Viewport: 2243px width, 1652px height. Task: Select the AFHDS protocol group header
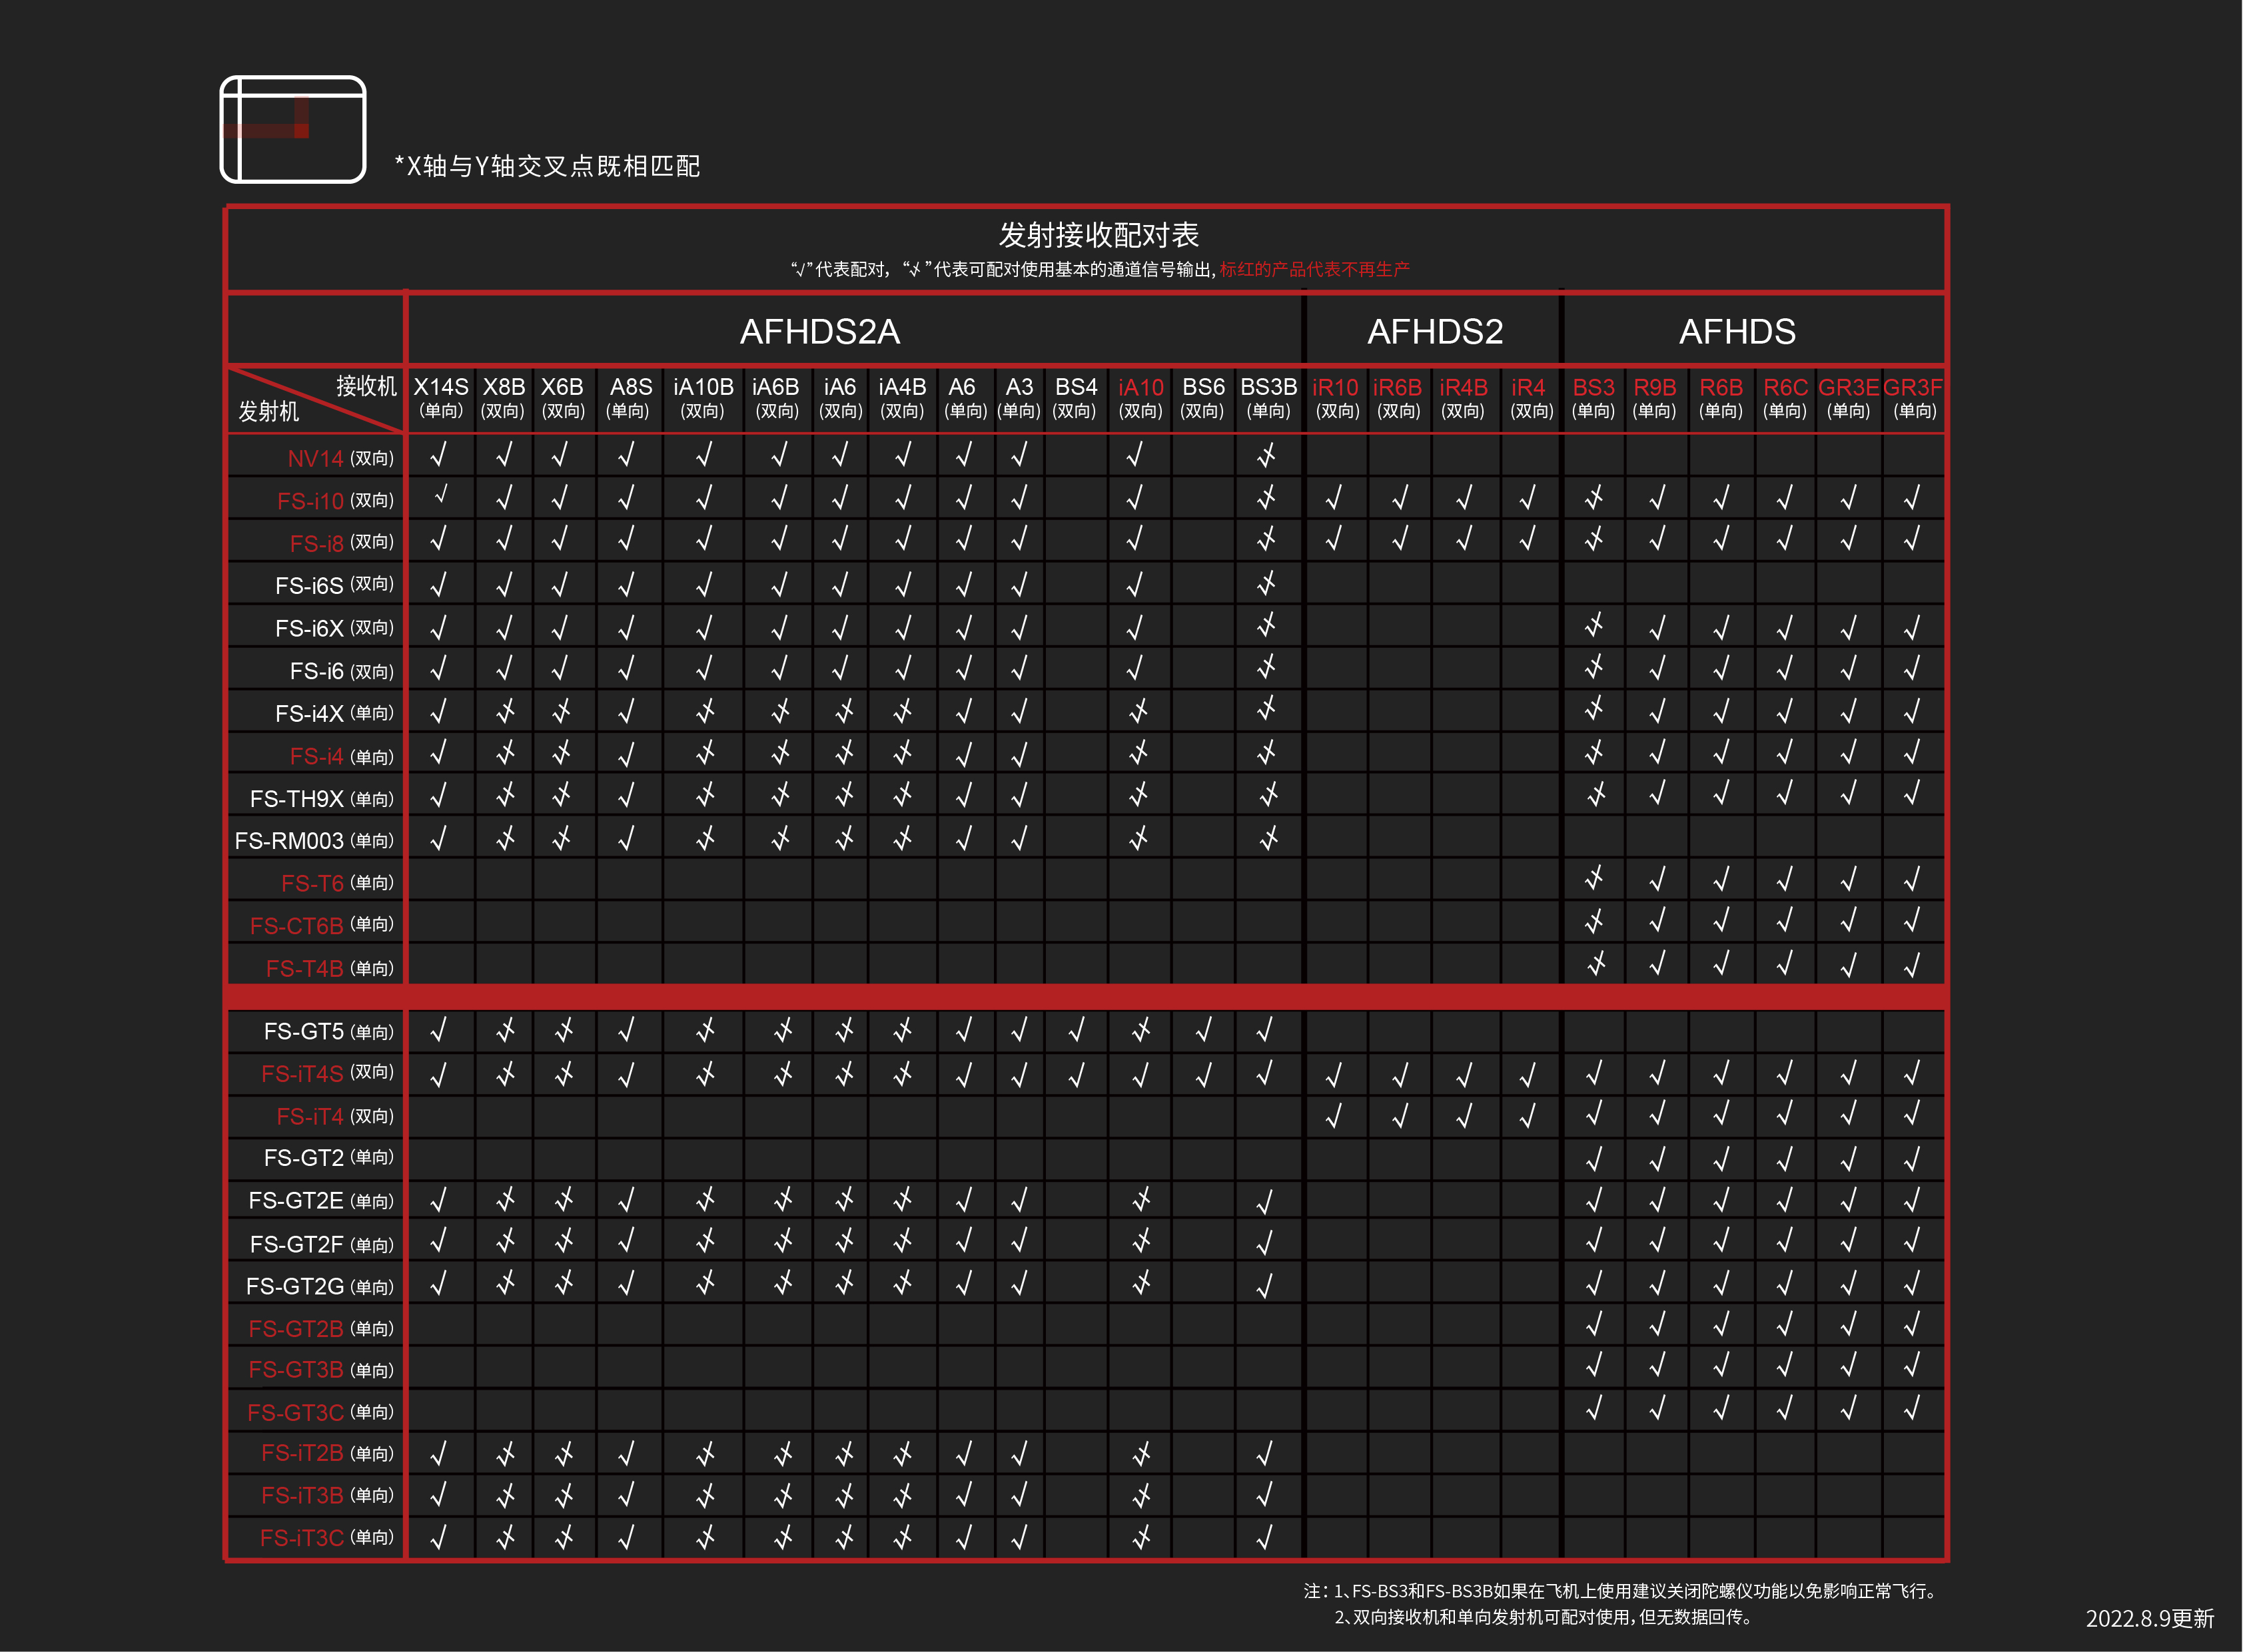1737,332
